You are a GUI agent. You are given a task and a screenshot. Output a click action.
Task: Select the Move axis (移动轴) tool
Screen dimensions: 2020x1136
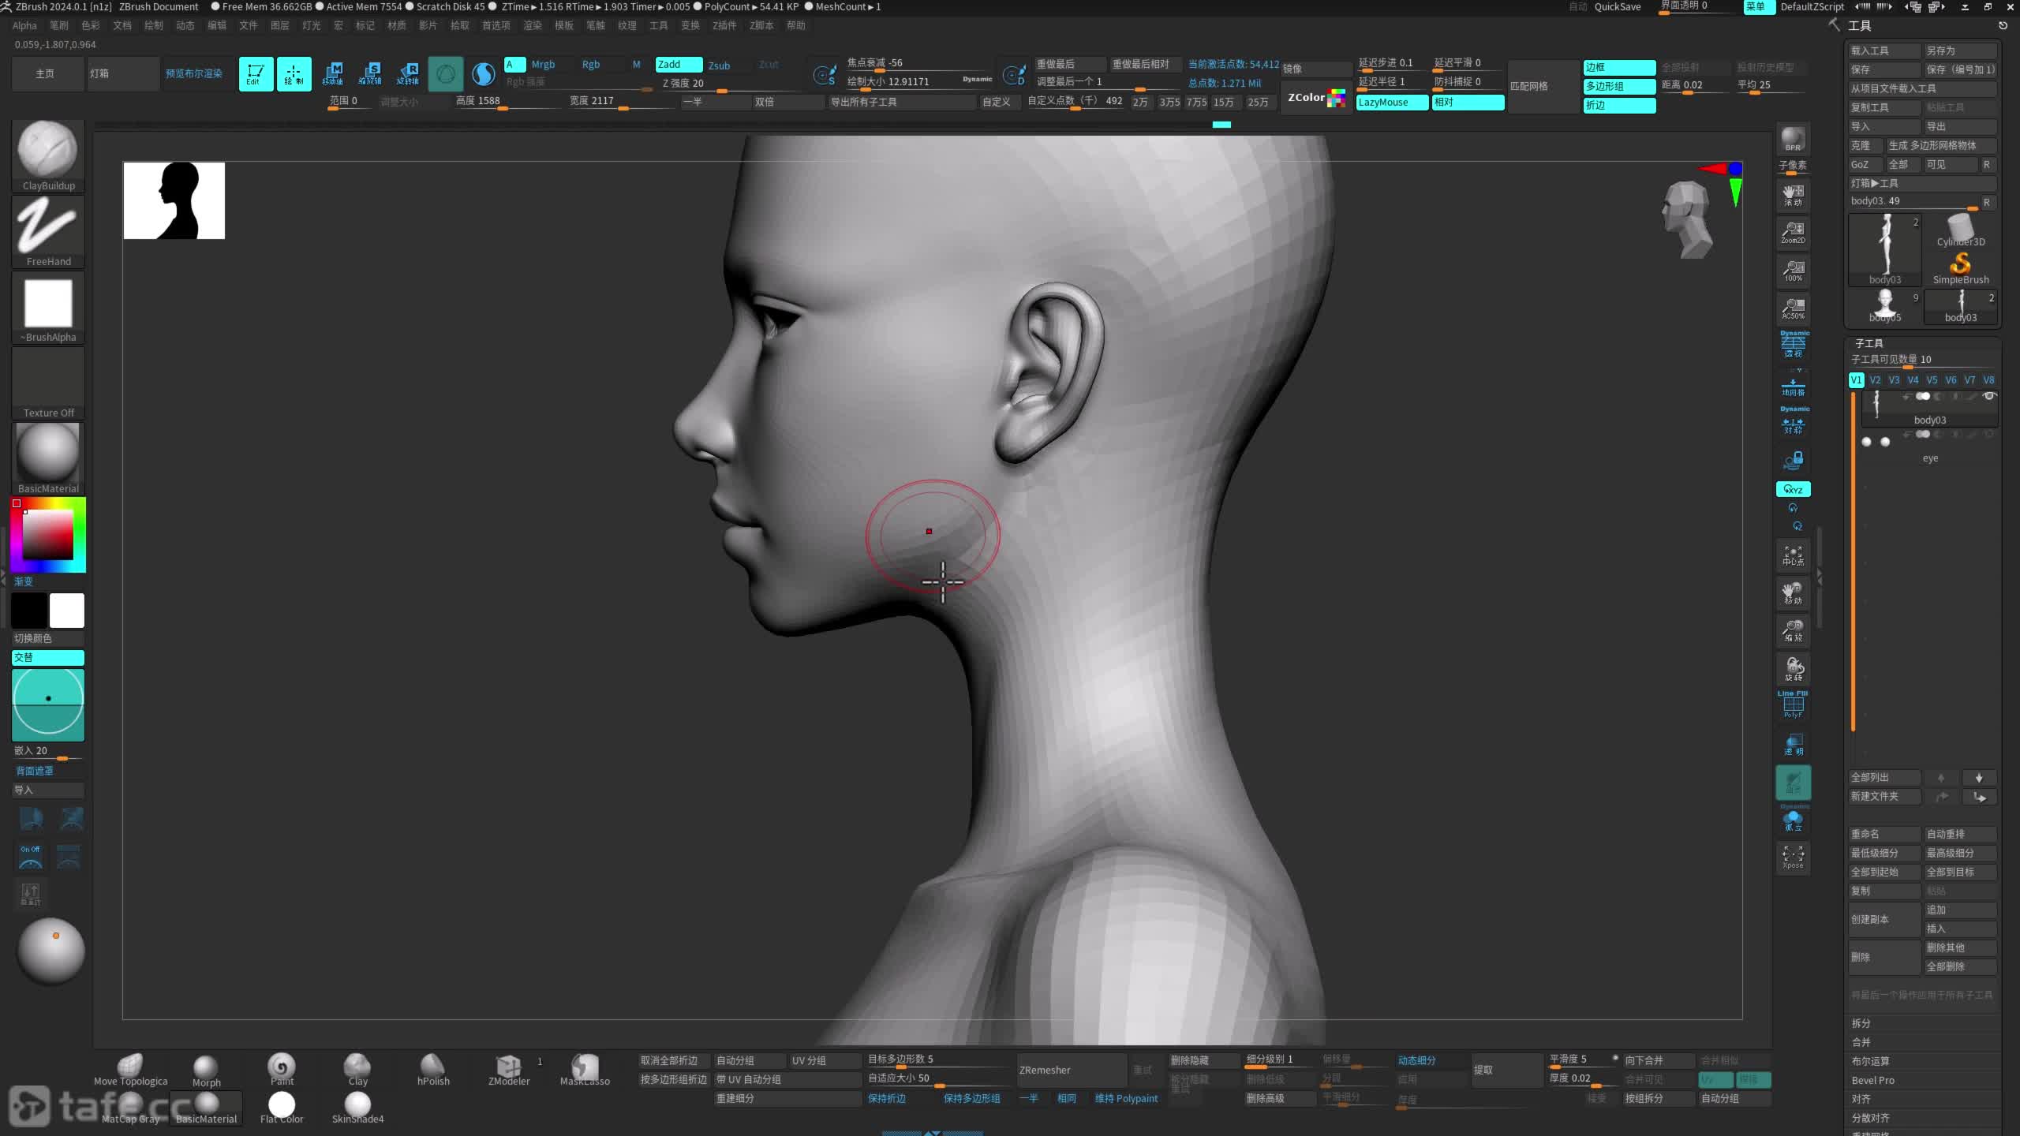(332, 74)
